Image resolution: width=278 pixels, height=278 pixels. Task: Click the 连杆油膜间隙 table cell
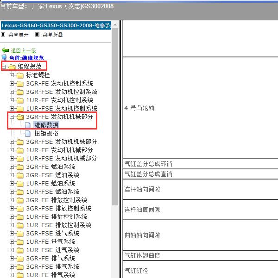[x=200, y=210]
